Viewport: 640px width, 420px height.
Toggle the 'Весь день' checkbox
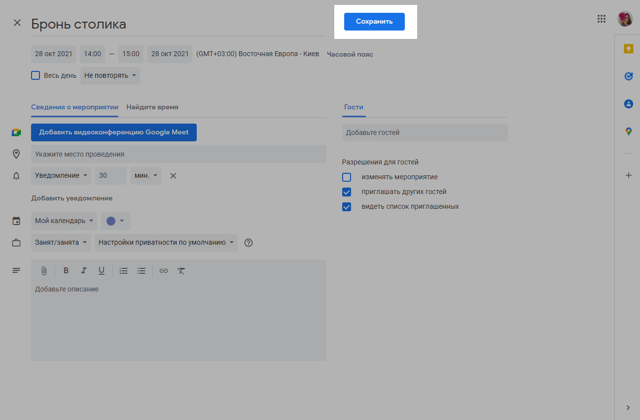[x=36, y=75]
